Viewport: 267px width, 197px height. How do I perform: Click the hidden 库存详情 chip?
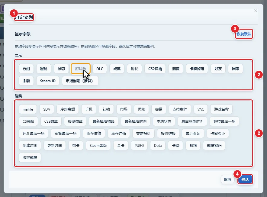tap(119, 134)
